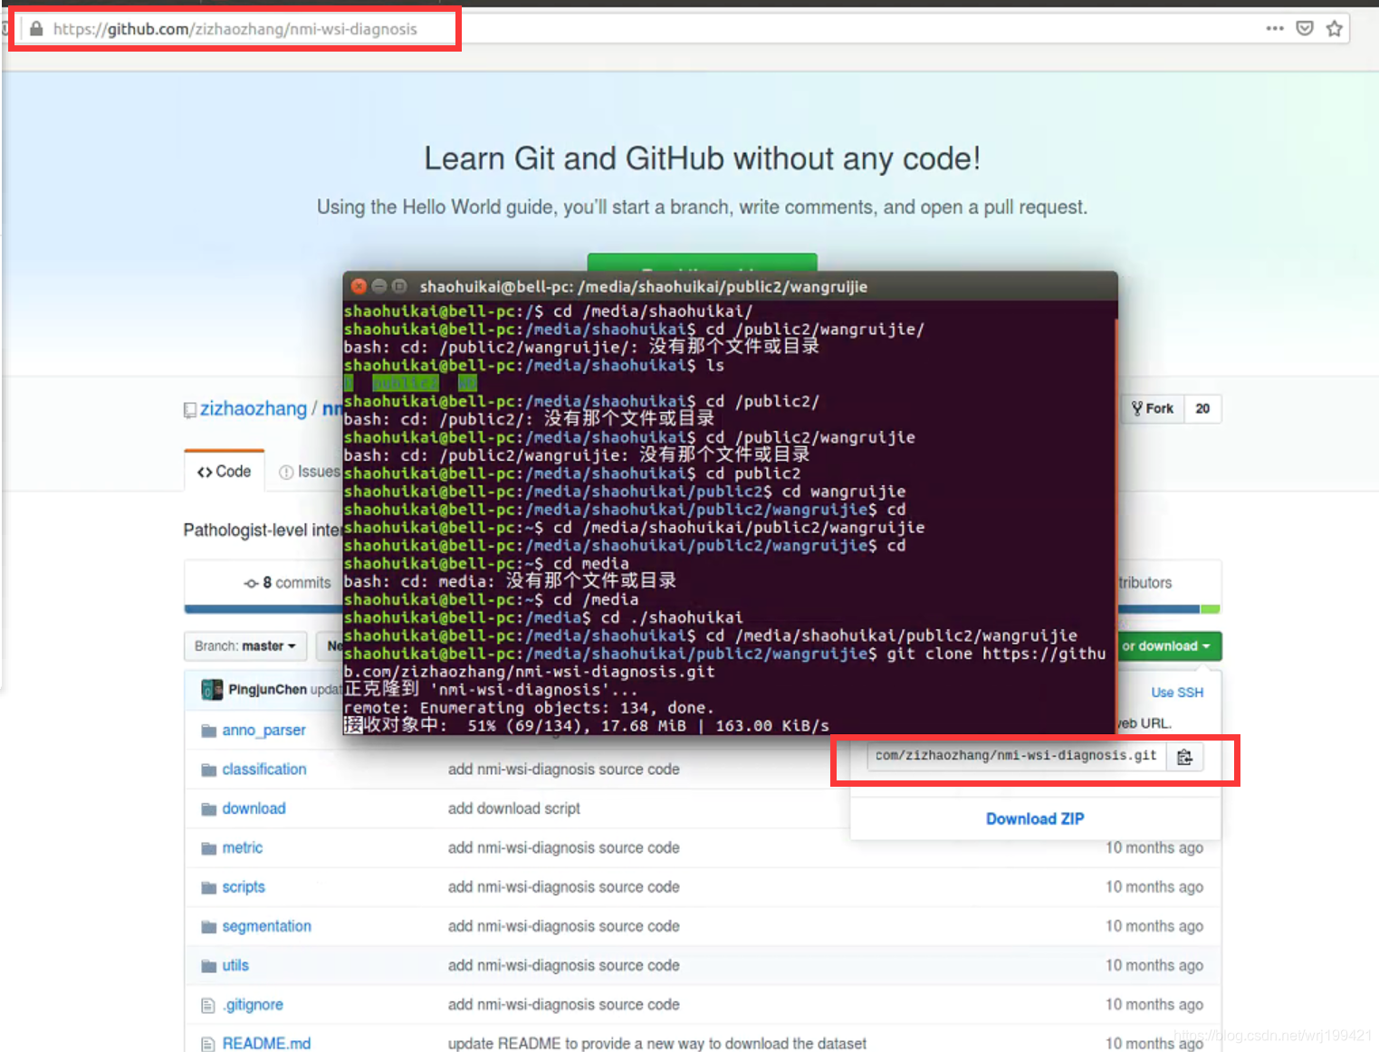This screenshot has height=1052, width=1379.
Task: Click the fork count 20
Action: click(x=1202, y=408)
